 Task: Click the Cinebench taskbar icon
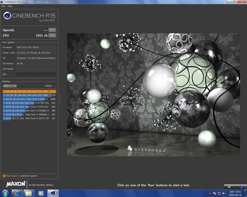53,193
